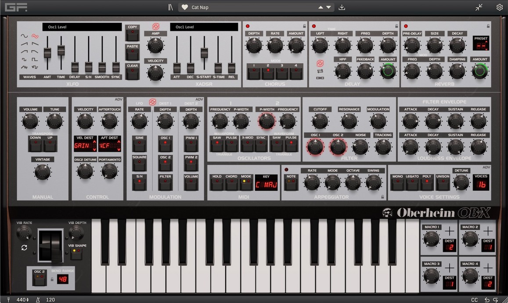Click the Delay time sync icon
The height and width of the screenshot is (303, 508).
320,63
